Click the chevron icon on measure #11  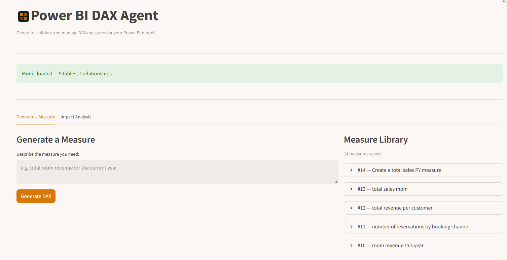click(351, 226)
